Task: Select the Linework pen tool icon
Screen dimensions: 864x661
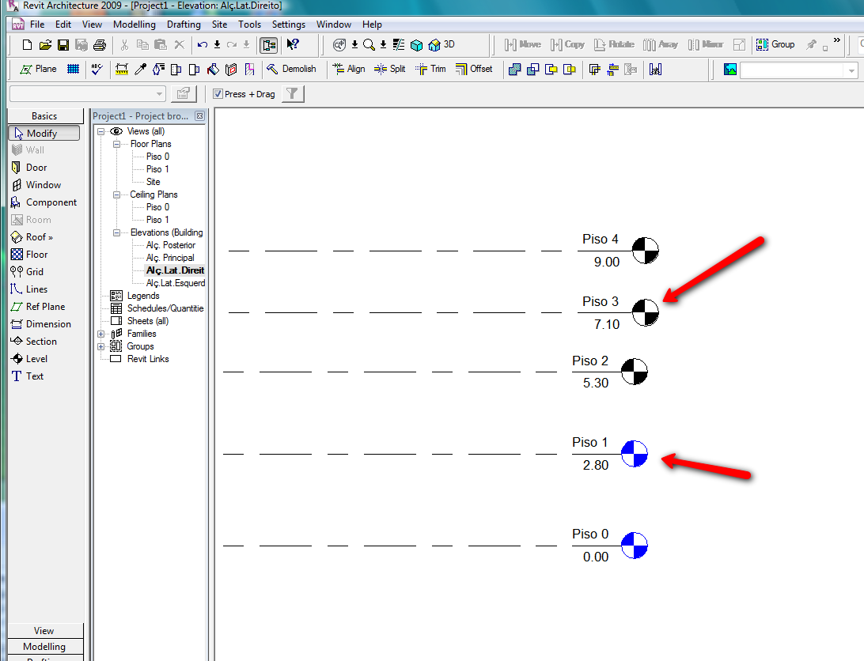Action: point(159,69)
